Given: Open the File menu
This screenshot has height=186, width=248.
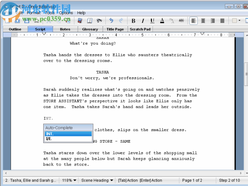Looking at the screenshot, I should point(8,13).
